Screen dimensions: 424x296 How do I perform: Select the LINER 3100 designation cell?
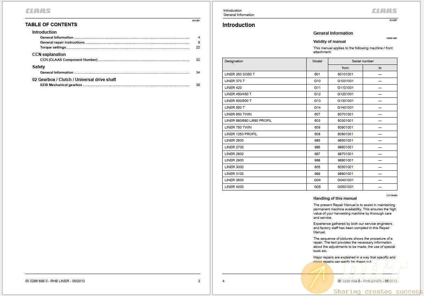click(x=264, y=173)
